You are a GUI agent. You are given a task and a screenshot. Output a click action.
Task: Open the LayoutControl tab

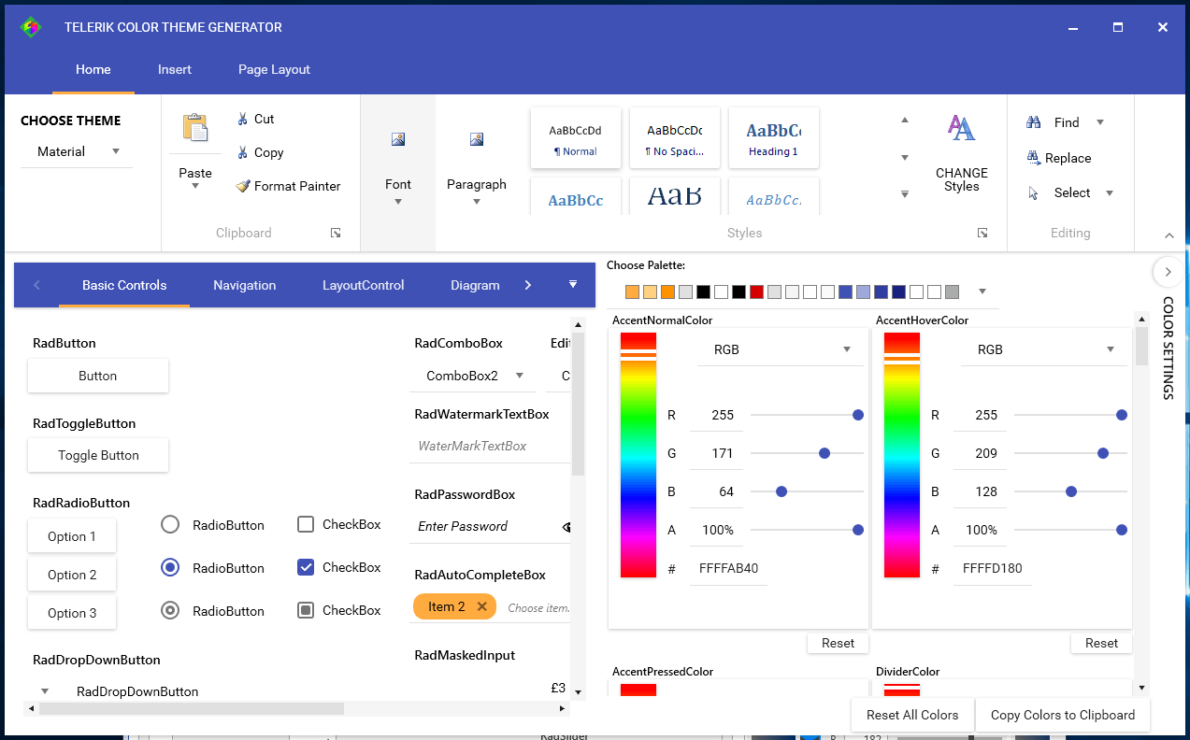click(x=364, y=285)
